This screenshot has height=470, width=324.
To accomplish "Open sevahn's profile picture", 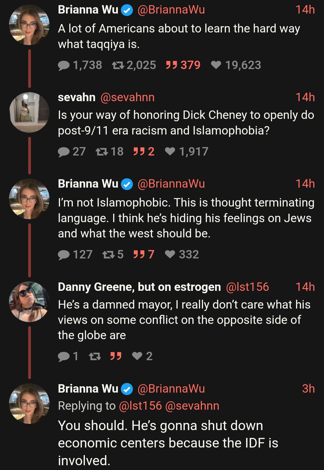I will pyautogui.click(x=29, y=112).
